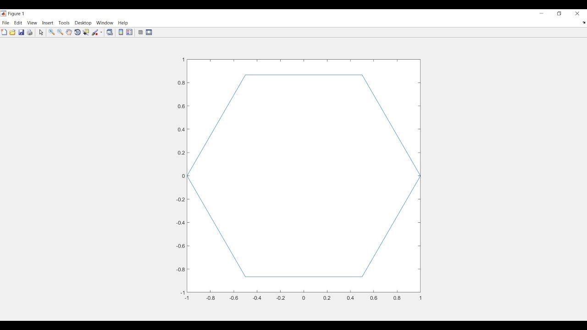Toggle the Brush data tool
Image resolution: width=587 pixels, height=330 pixels.
95,32
